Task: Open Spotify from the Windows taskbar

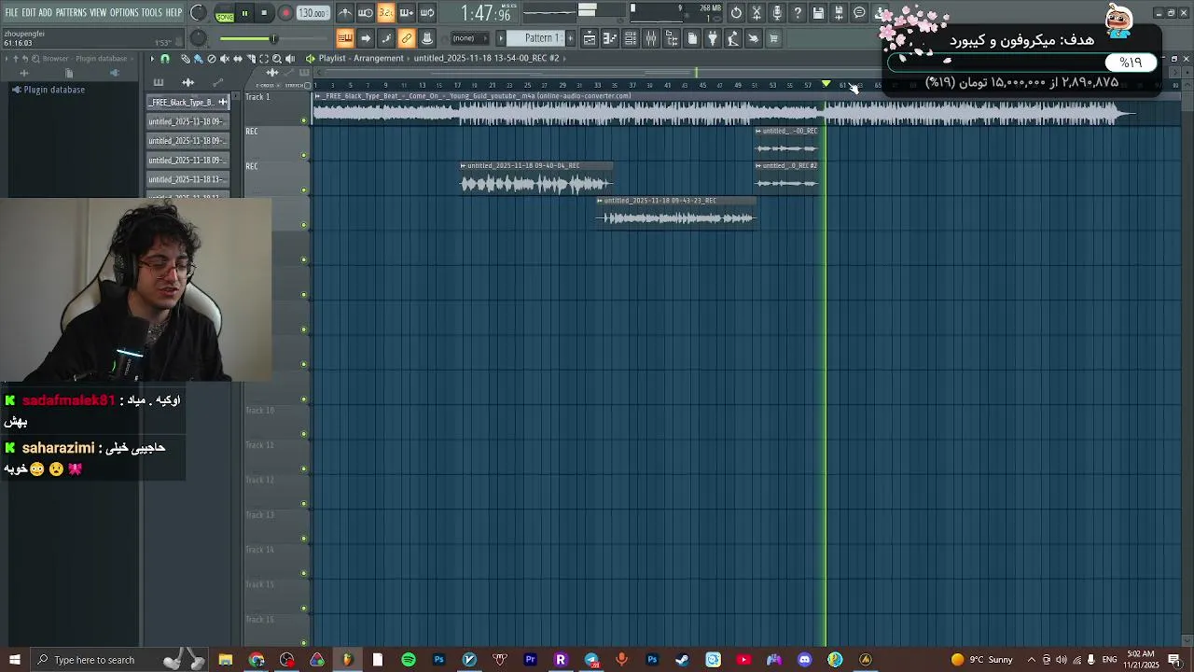Action: [408, 660]
